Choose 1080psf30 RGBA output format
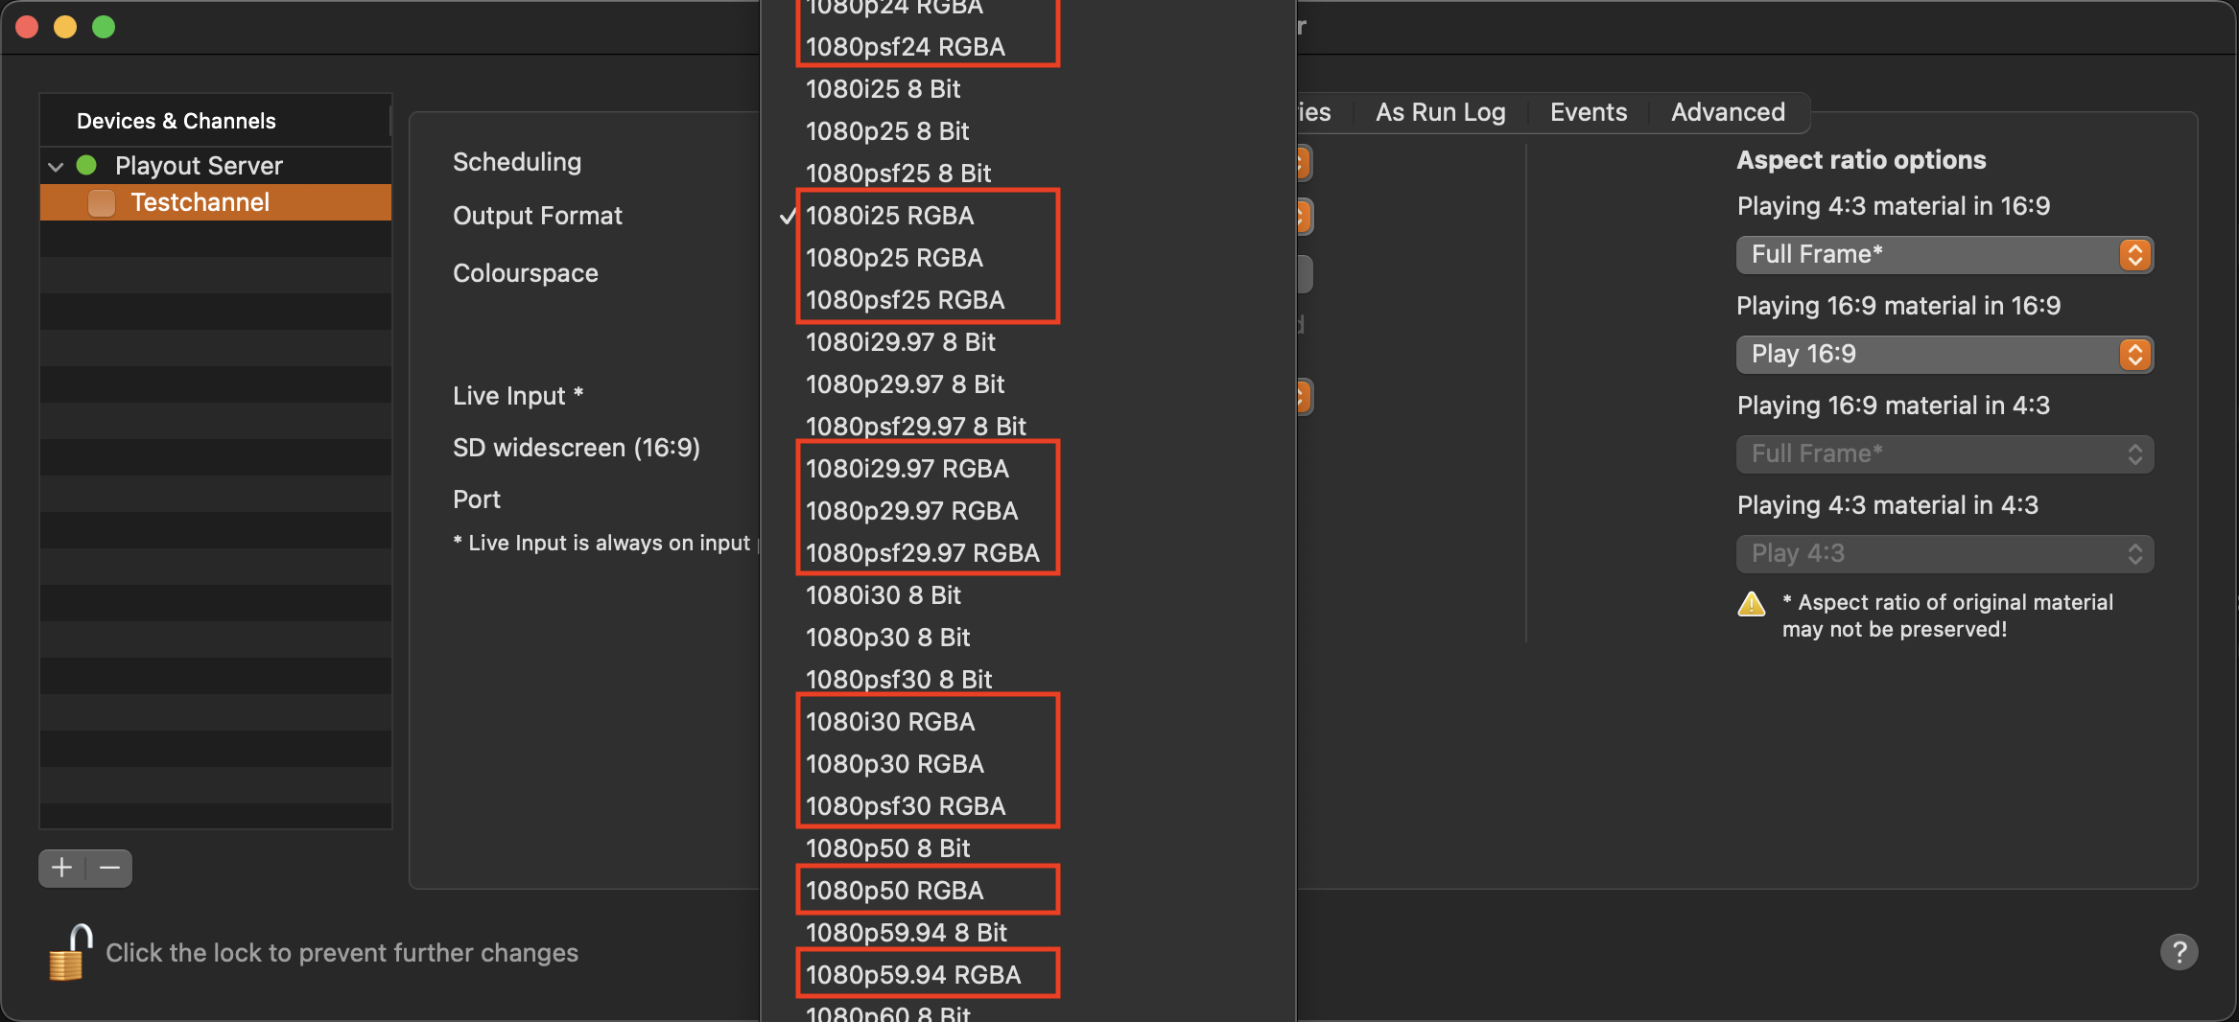 click(1027, 805)
